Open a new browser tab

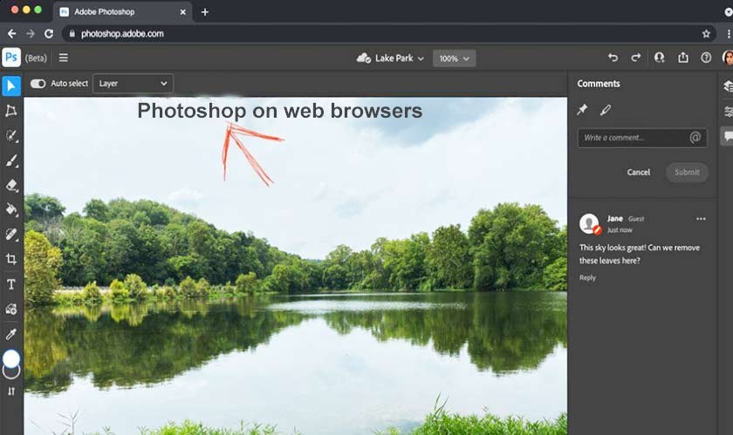205,12
